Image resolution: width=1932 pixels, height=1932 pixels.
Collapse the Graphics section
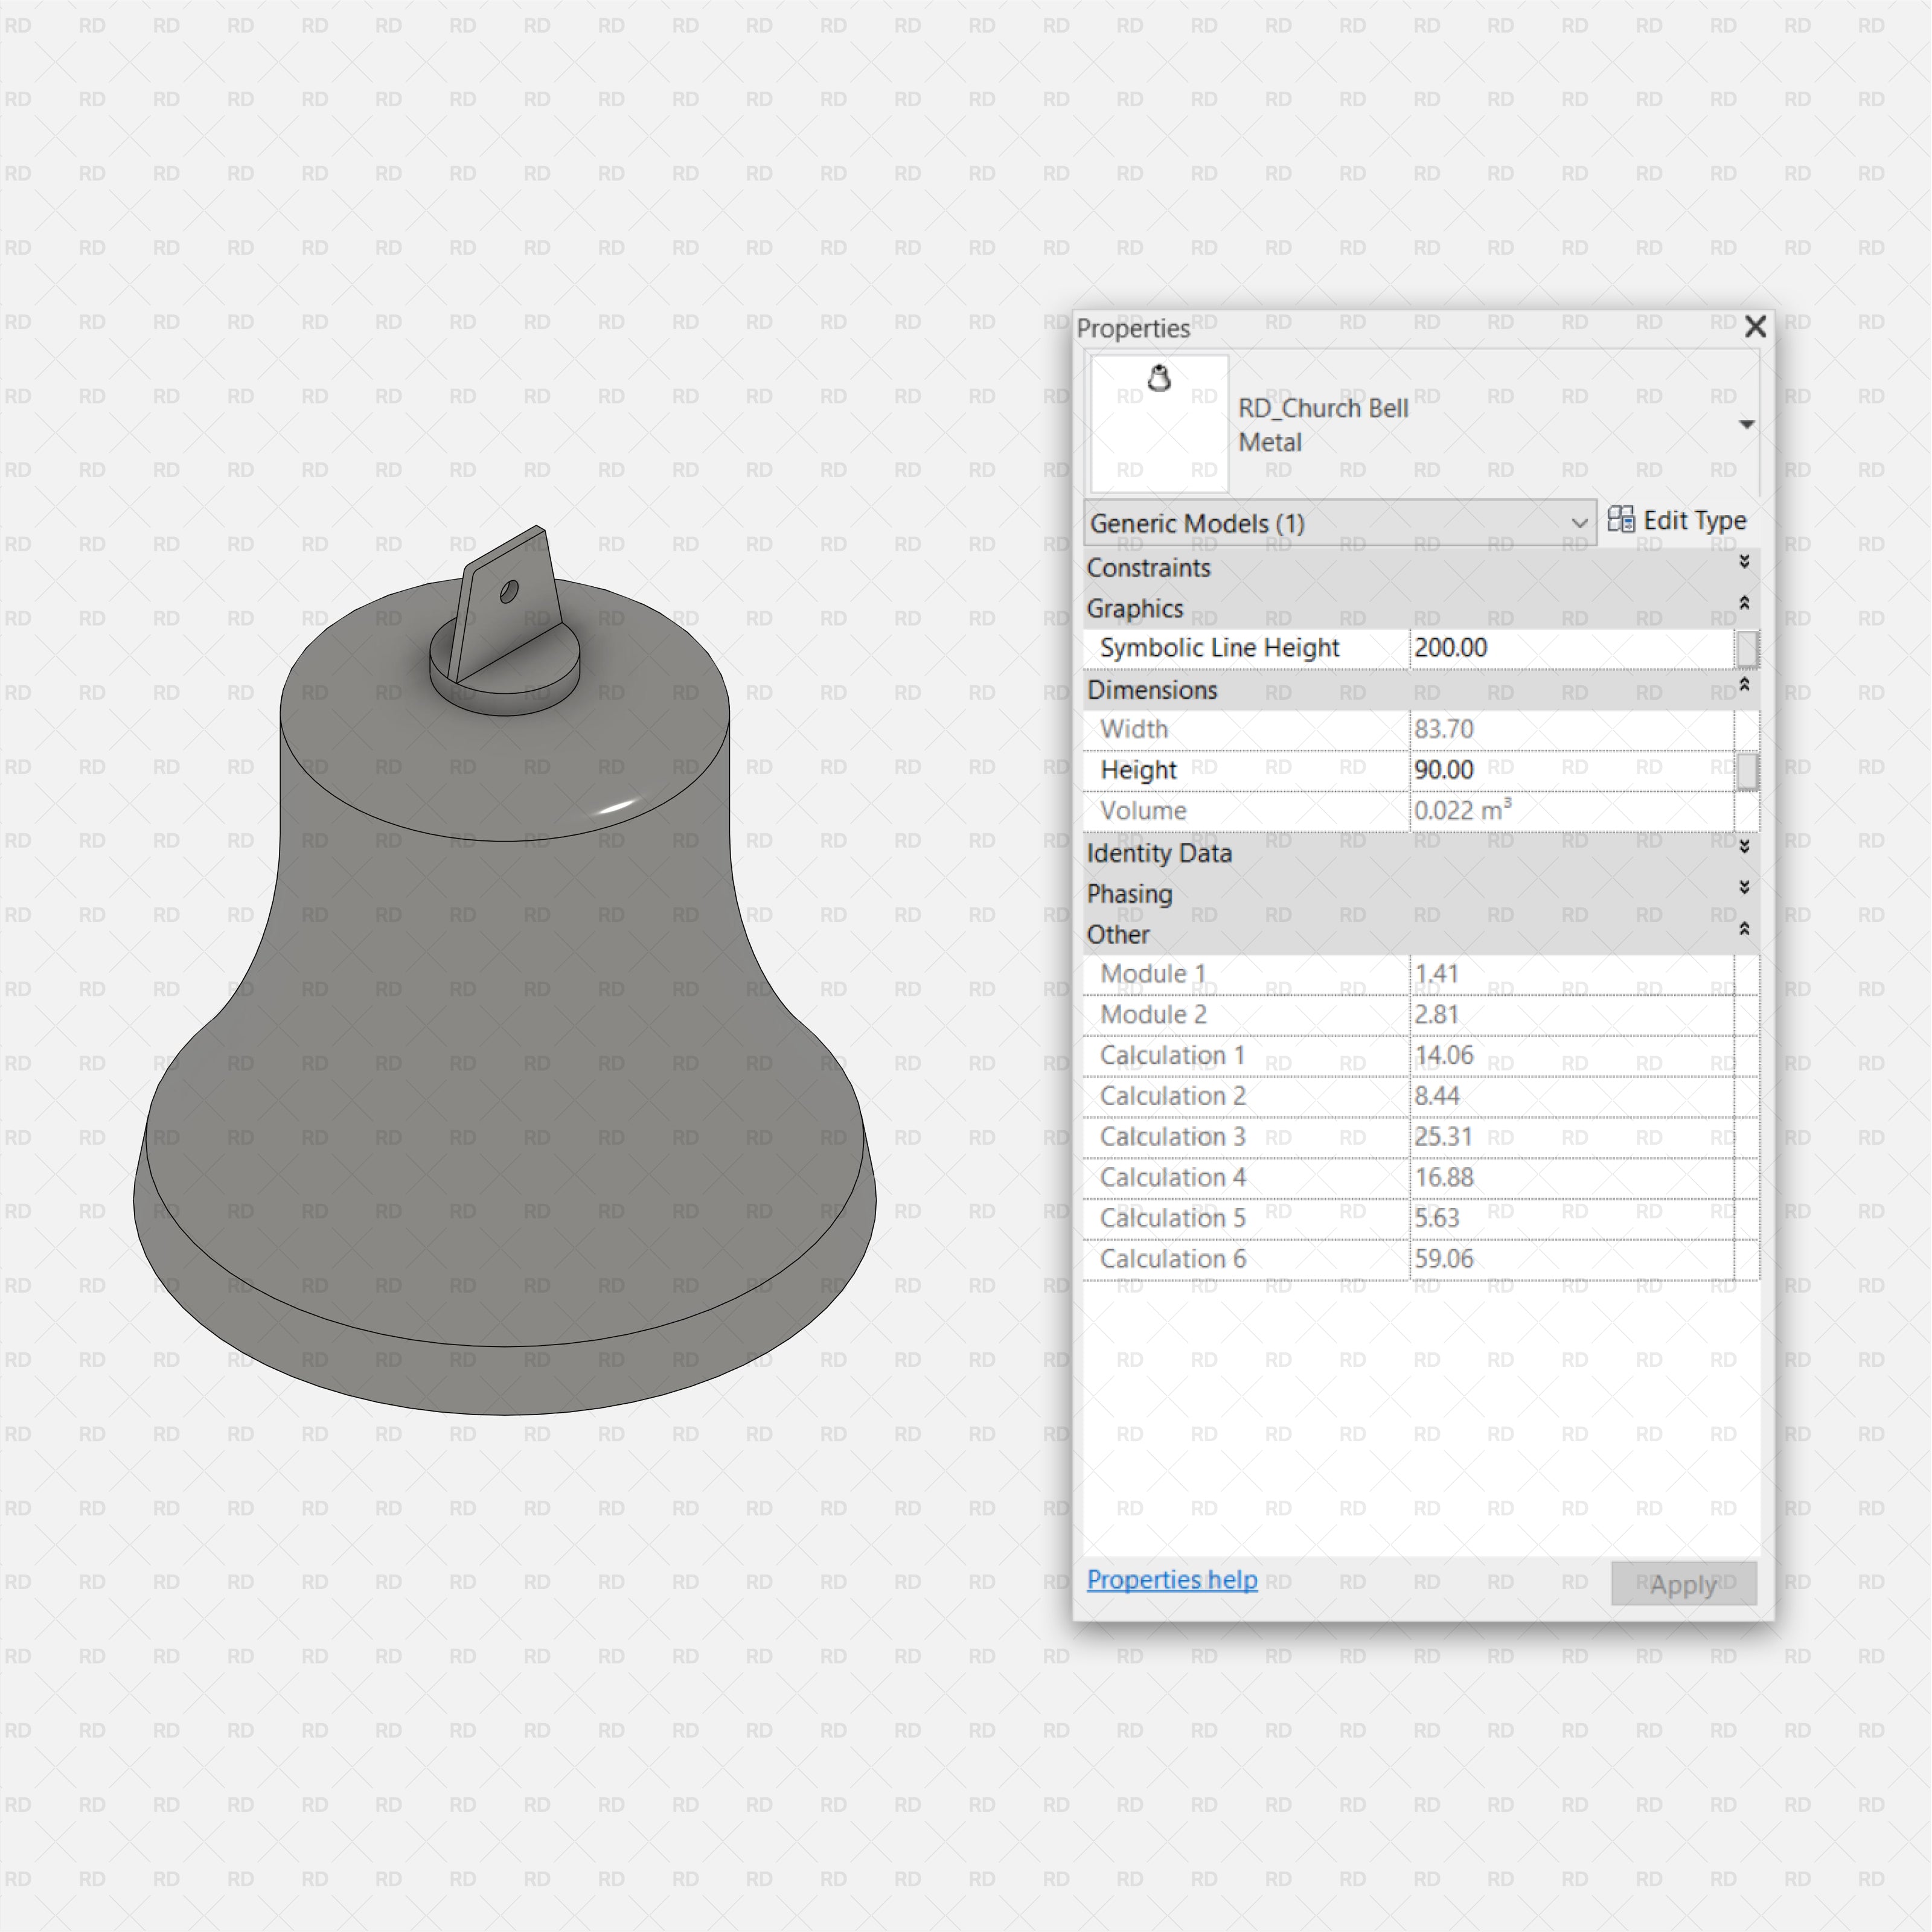(x=1743, y=603)
